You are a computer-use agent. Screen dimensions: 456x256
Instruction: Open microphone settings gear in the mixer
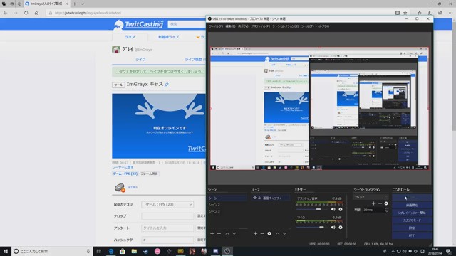pyautogui.click(x=341, y=228)
